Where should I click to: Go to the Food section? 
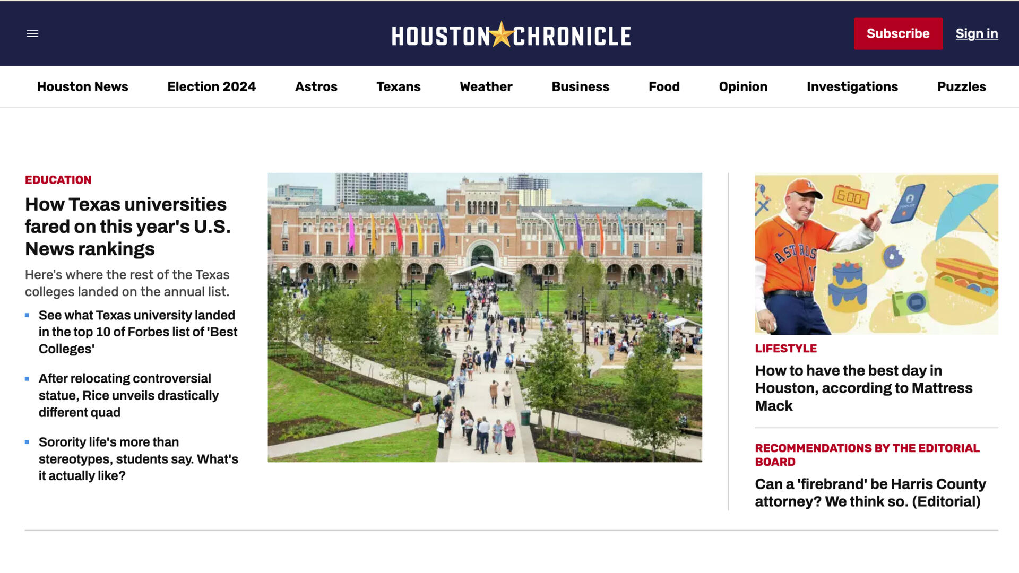click(663, 86)
